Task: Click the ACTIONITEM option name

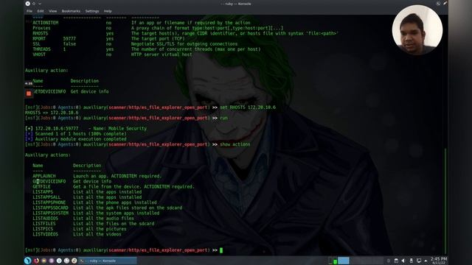Action: click(x=46, y=23)
